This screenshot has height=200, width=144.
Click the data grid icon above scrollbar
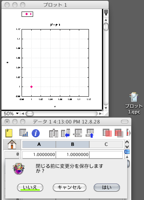(x=106, y=13)
